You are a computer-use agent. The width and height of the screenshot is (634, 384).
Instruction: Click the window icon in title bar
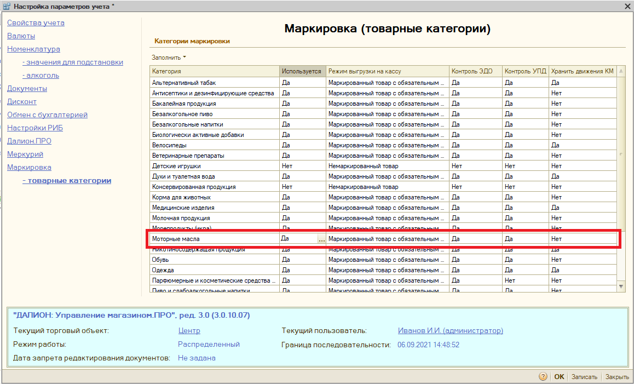click(x=6, y=6)
